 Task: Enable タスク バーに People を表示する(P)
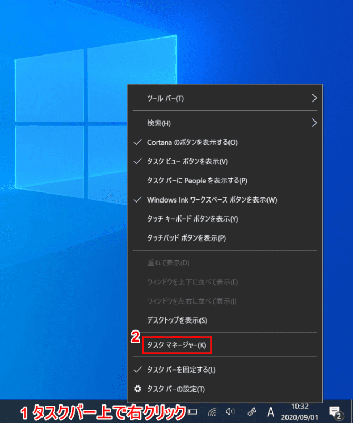(225, 180)
